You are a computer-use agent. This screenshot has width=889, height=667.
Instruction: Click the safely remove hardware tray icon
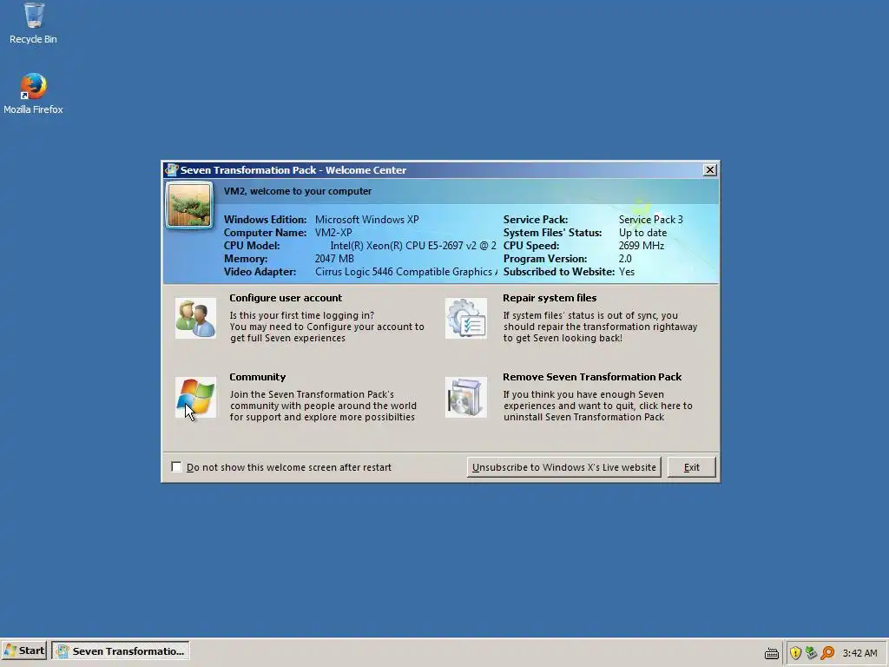(812, 653)
